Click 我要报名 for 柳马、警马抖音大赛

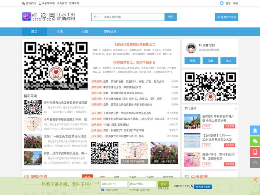[230, 164]
